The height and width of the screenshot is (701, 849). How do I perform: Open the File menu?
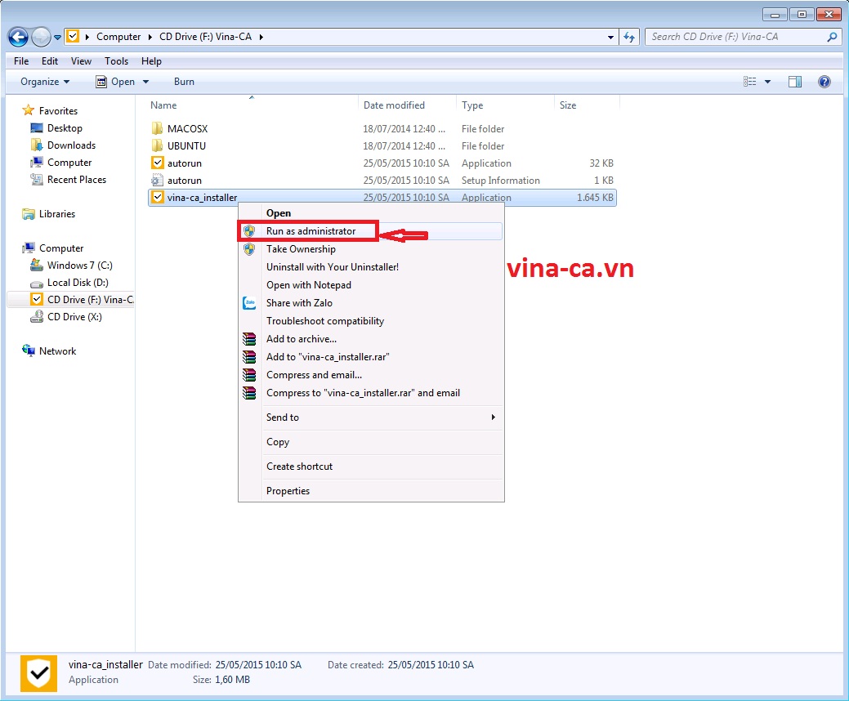21,61
